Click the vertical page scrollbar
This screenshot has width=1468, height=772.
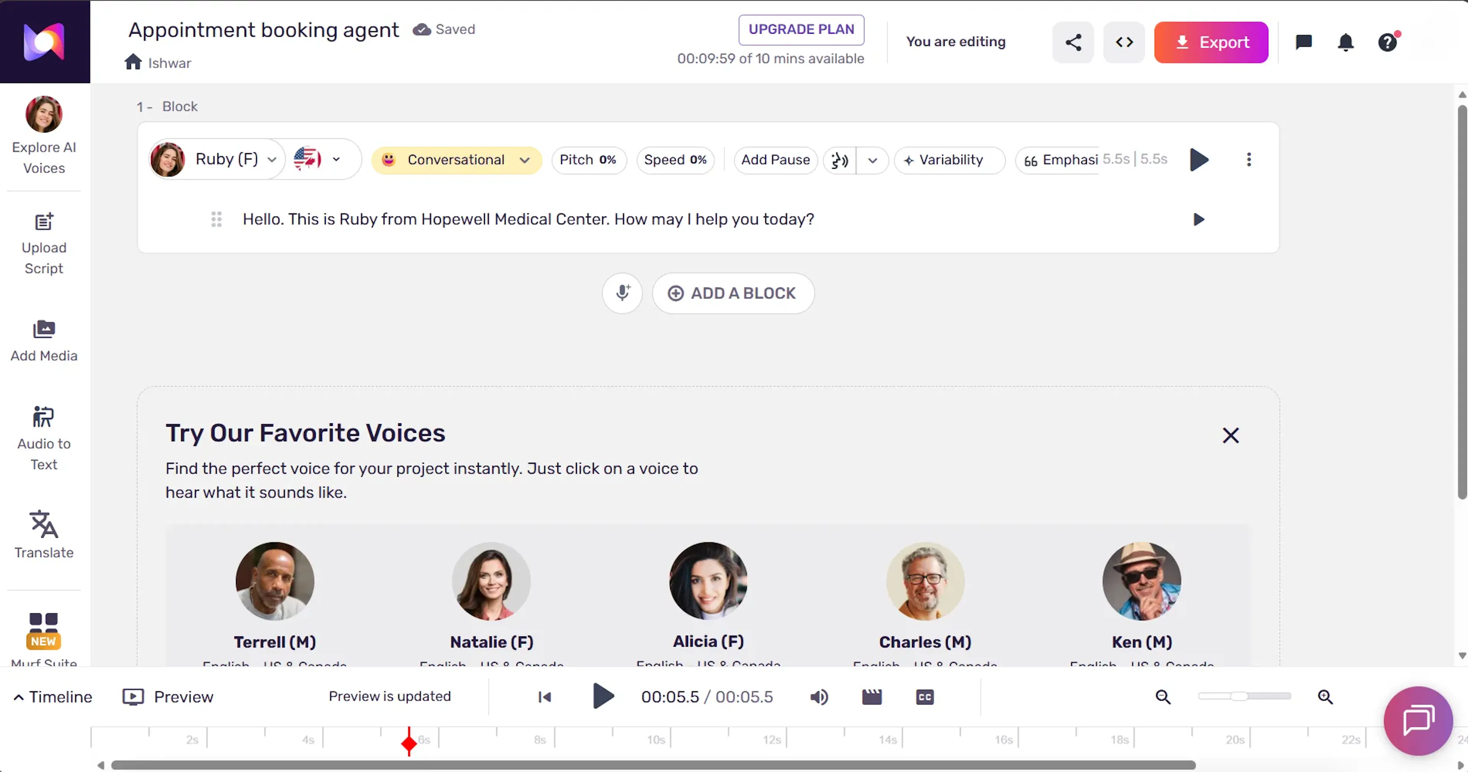pos(1462,302)
